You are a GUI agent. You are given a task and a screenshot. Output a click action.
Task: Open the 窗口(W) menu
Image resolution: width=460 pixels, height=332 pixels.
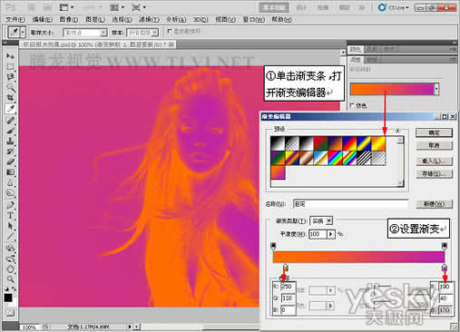(253, 20)
